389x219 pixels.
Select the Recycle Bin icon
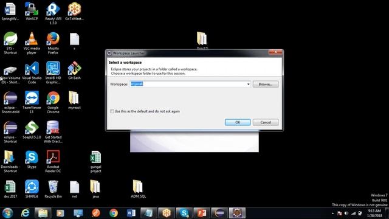click(53, 189)
